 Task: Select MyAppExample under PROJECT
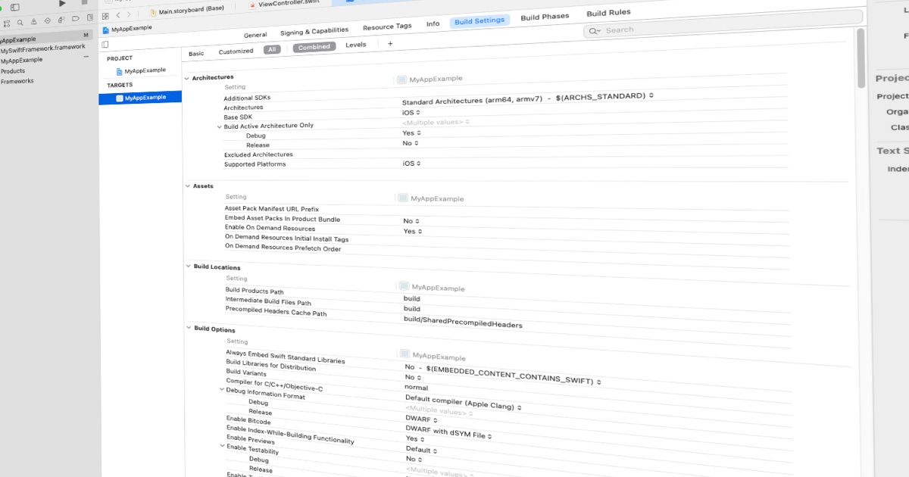pos(145,70)
